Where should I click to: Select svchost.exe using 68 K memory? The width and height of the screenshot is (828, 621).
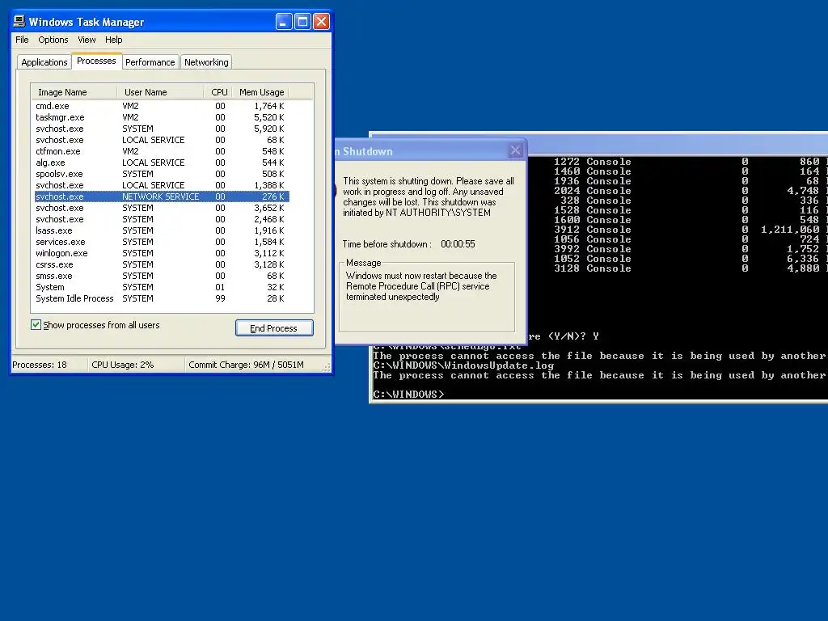(161, 140)
